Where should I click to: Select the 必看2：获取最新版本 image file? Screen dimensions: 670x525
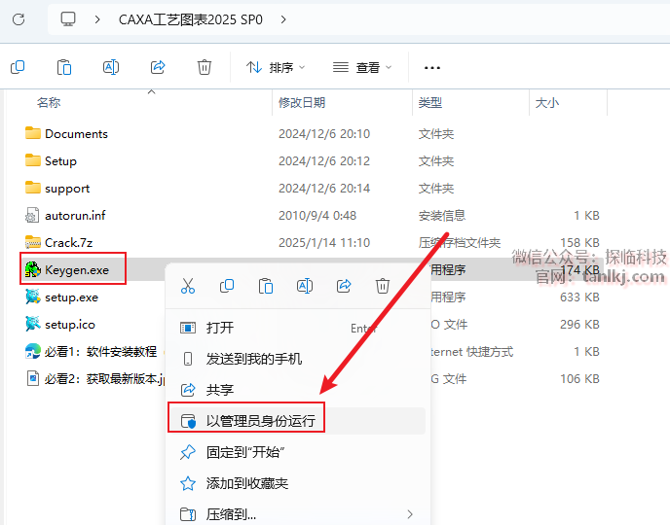coord(105,379)
